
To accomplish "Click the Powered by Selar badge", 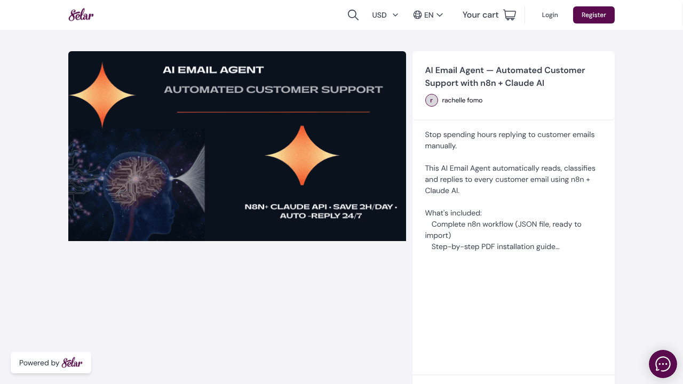I will point(51,363).
